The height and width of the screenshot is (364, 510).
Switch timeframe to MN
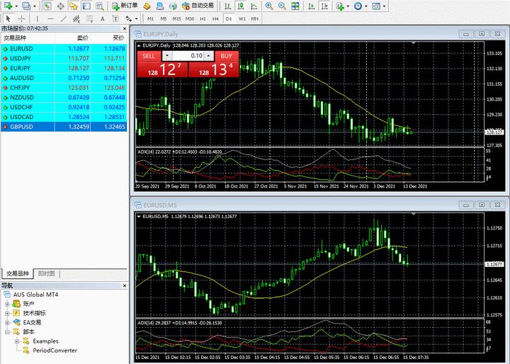pyautogui.click(x=255, y=19)
